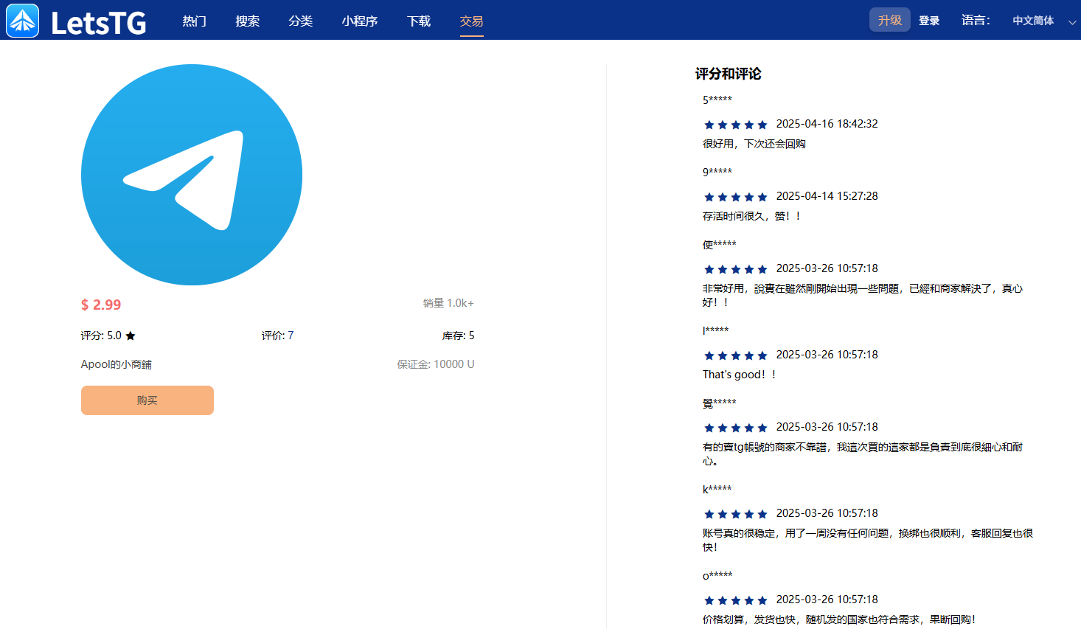Open the 小程序 page
The width and height of the screenshot is (1081, 629).
point(359,21)
